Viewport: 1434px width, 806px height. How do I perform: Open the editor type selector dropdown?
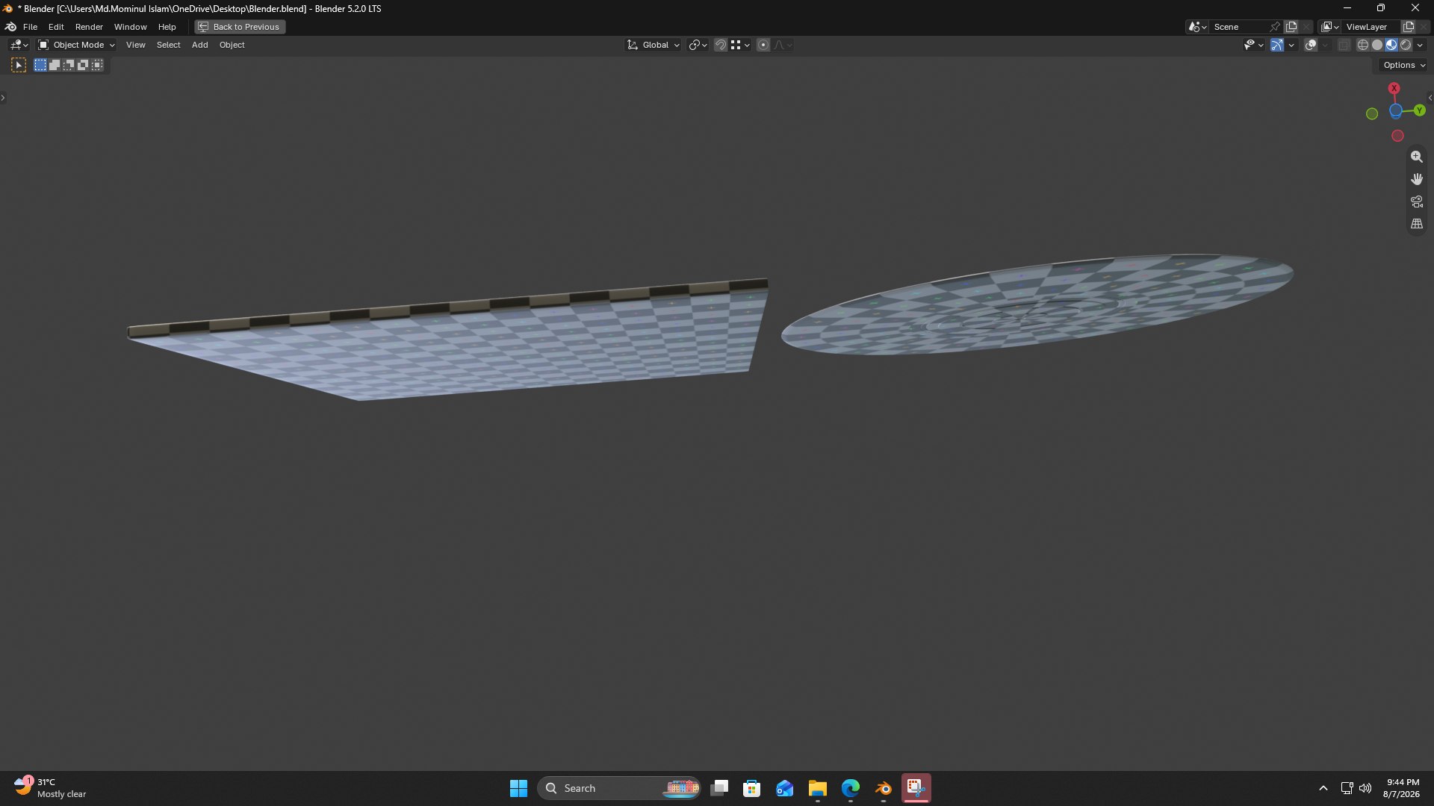click(x=19, y=45)
